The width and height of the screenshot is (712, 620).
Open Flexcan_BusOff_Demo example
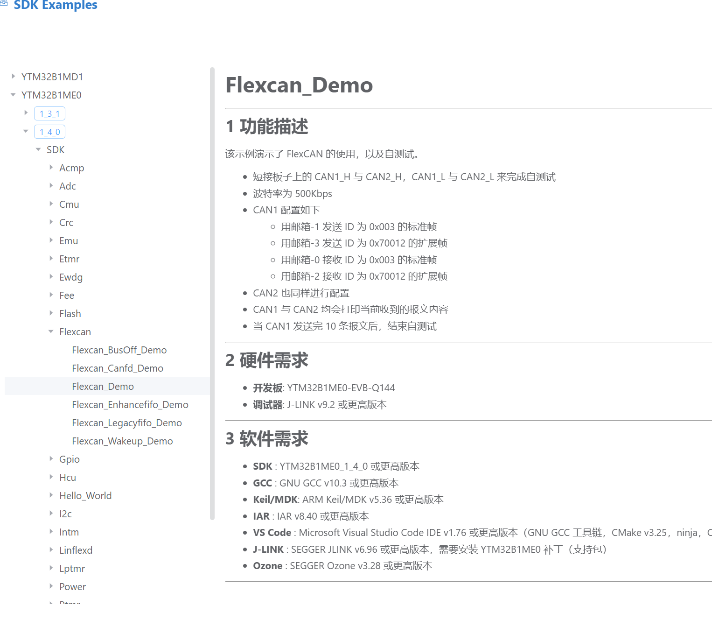point(119,350)
